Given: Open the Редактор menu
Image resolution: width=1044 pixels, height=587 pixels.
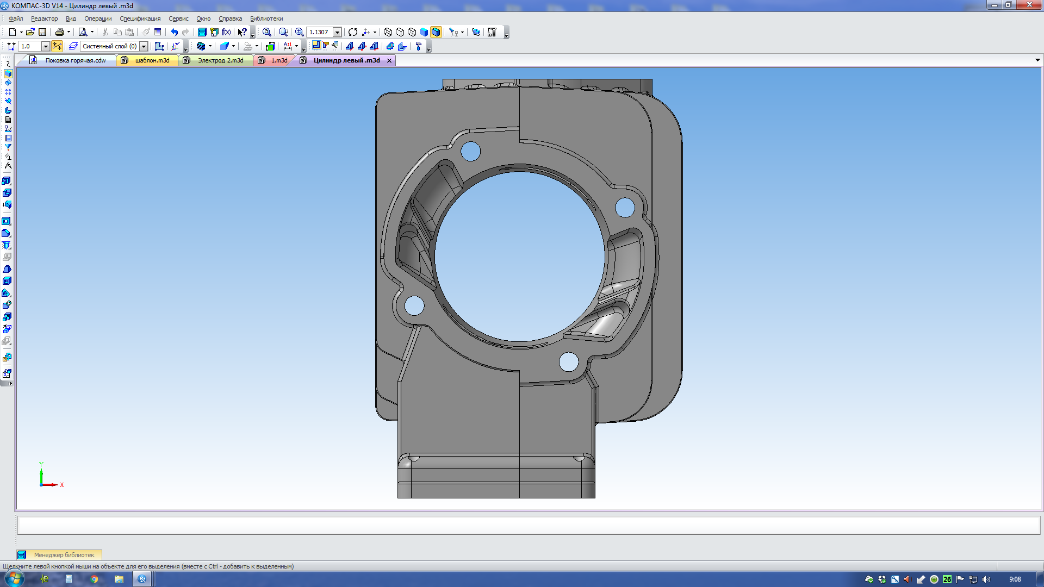Looking at the screenshot, I should [x=44, y=18].
